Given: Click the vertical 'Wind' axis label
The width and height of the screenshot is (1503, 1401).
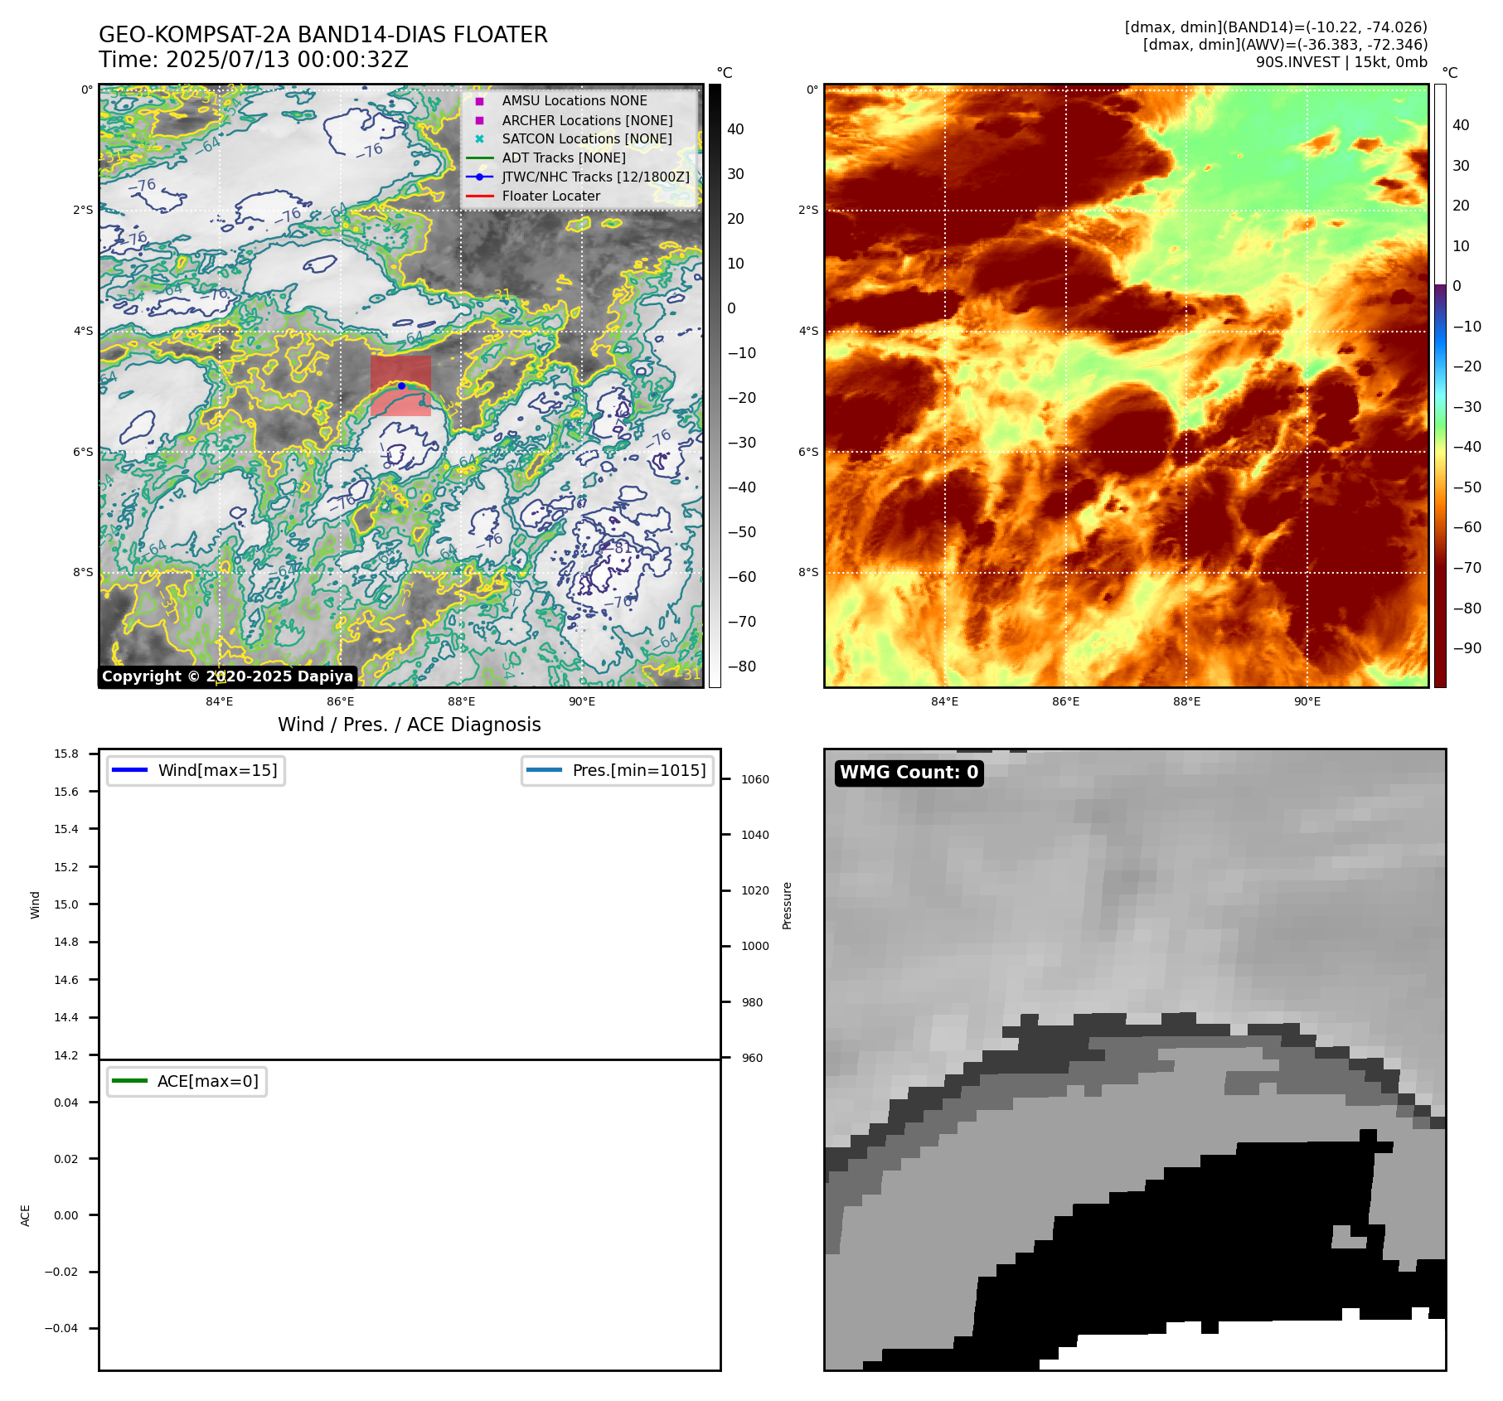Looking at the screenshot, I should coord(35,904).
